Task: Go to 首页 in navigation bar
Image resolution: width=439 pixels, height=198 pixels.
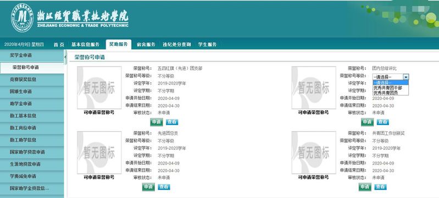Action: click(59, 44)
